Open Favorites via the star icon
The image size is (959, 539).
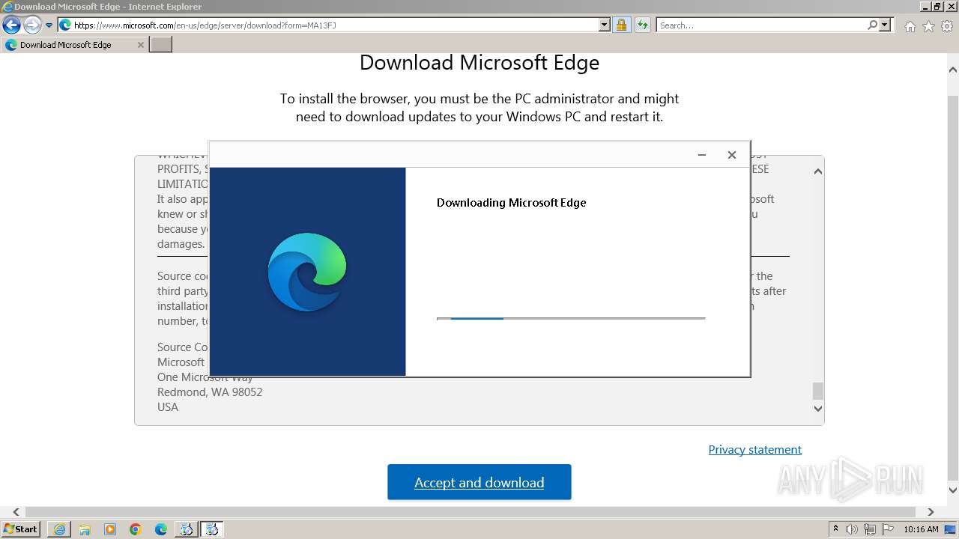(928, 26)
